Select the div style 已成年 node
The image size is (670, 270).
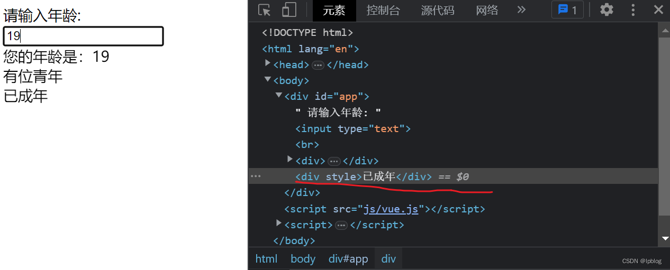pos(364,176)
